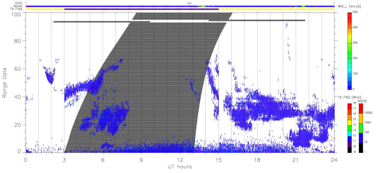Click the 40 tick label on Range Gate axis
The width and height of the screenshot is (376, 173).
(x=17, y=97)
